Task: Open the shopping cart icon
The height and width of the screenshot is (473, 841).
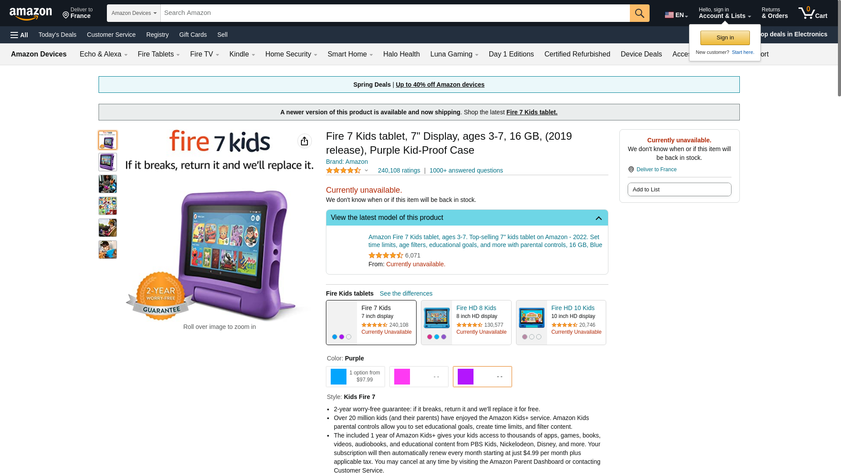Action: pyautogui.click(x=813, y=13)
